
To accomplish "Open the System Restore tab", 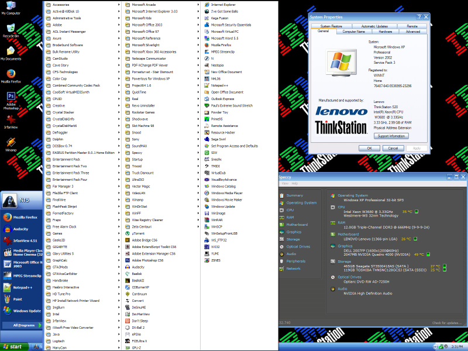I will tap(331, 26).
